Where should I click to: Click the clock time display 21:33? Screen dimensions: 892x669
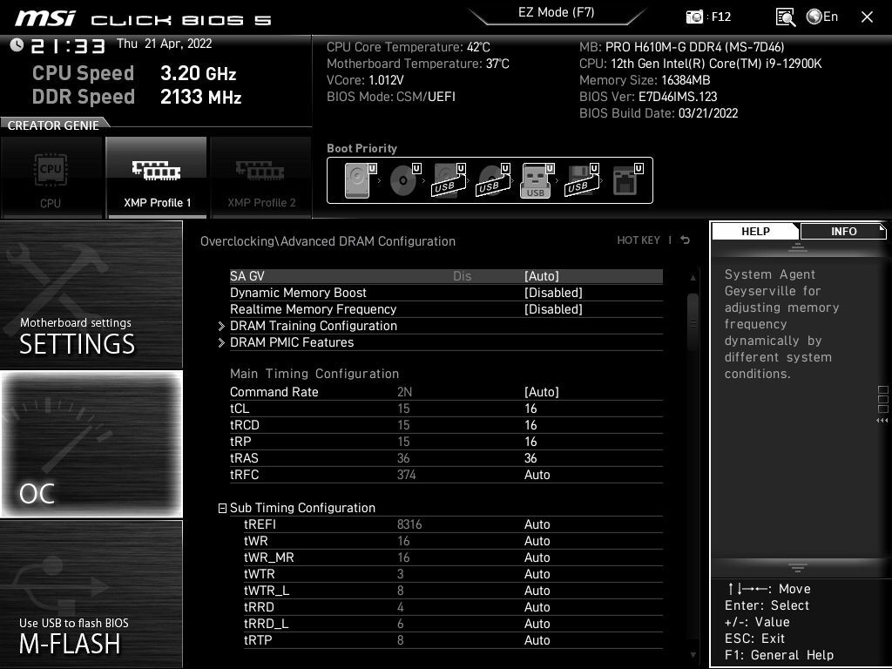point(68,45)
